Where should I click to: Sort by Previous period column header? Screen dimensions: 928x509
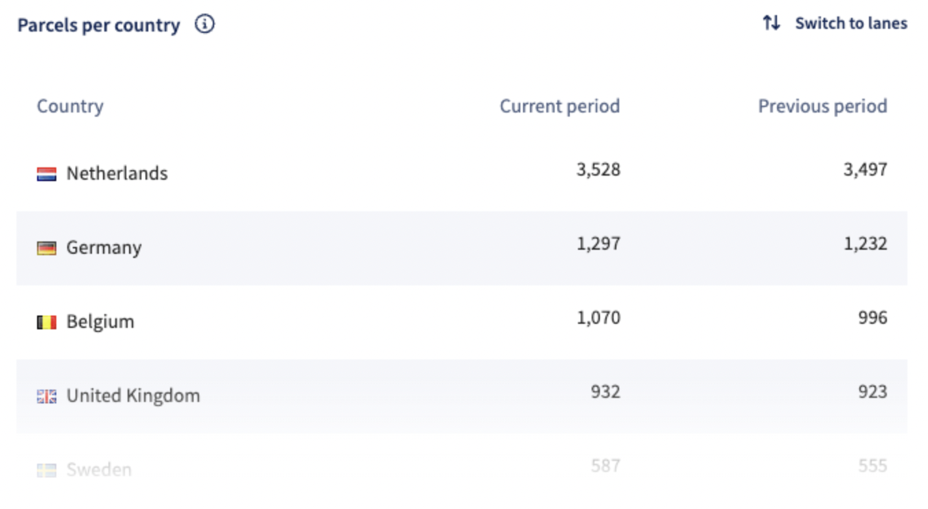pos(822,106)
